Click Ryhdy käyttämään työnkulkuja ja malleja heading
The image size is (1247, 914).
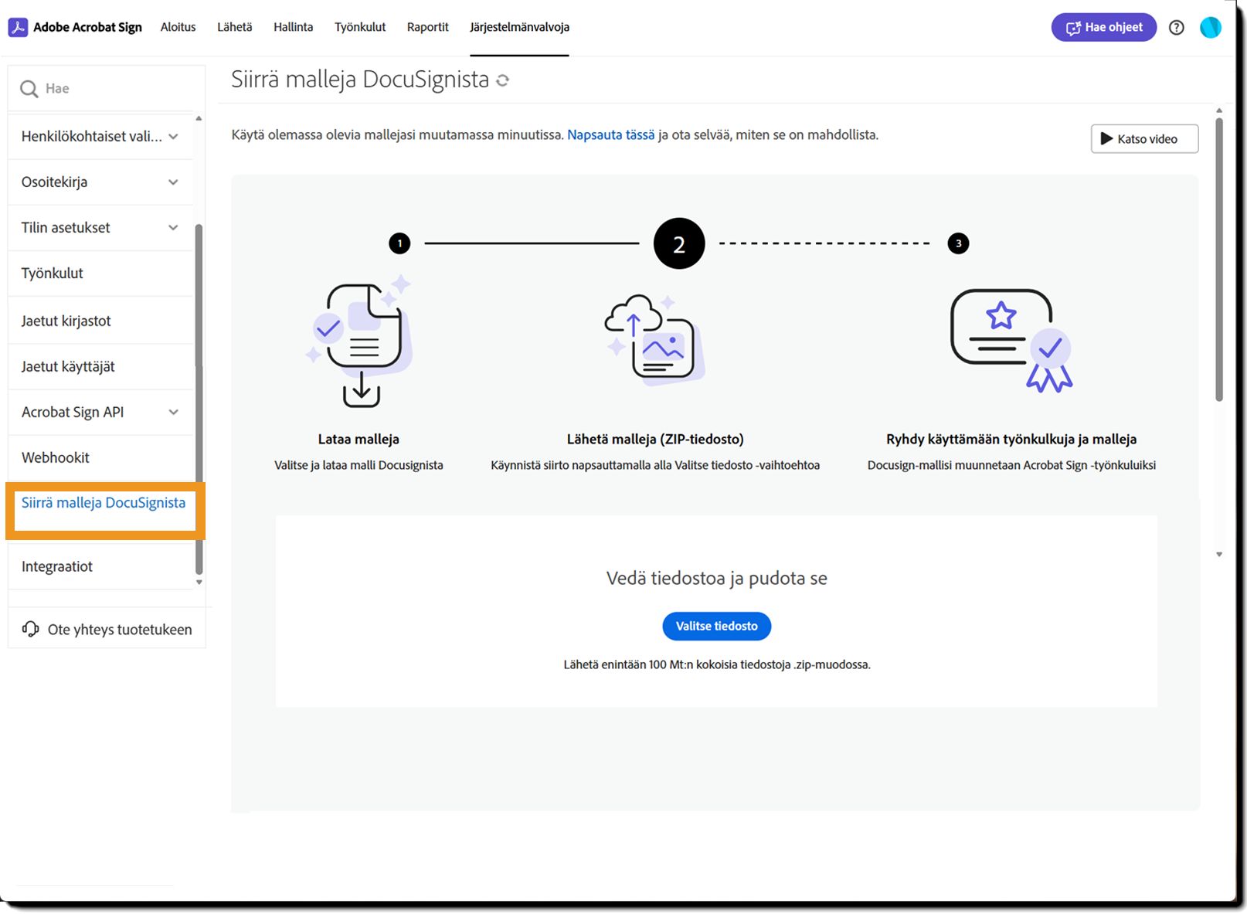[1011, 439]
